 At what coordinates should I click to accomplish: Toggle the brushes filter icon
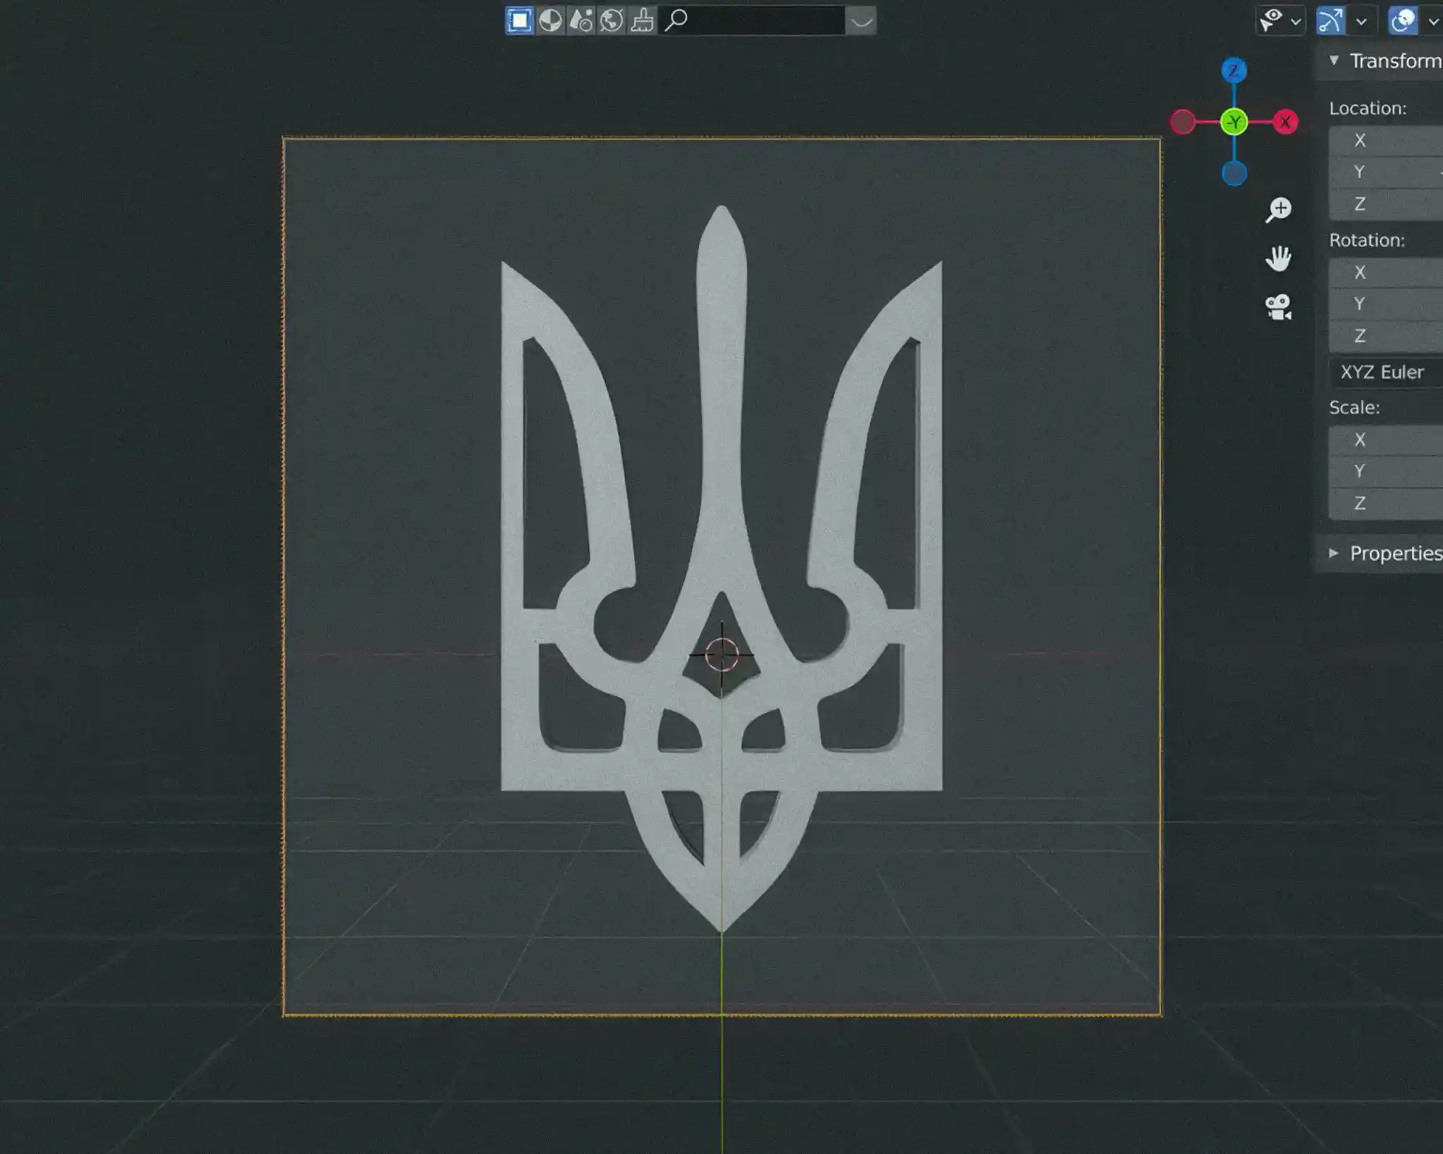click(642, 20)
